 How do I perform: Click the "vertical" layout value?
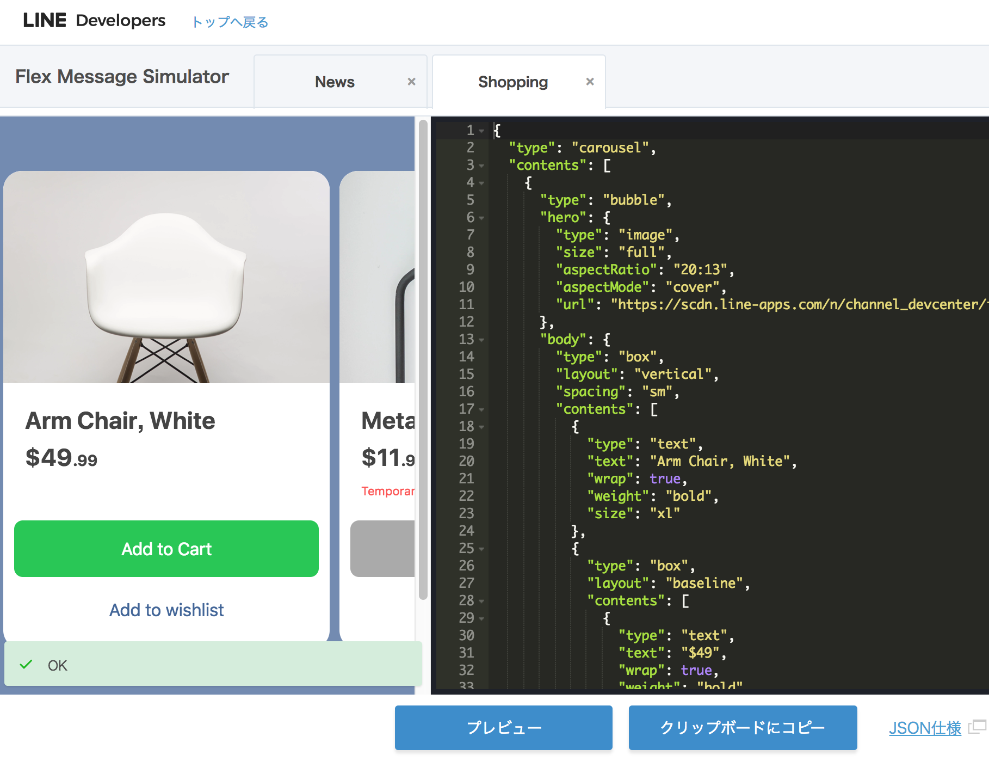tap(673, 374)
